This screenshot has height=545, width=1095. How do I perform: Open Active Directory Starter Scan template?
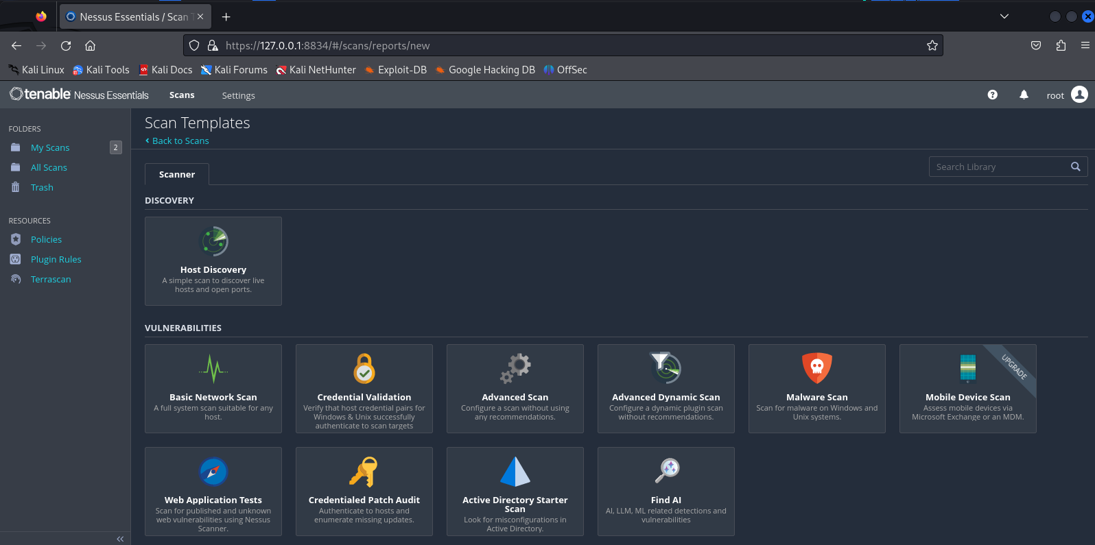[515, 492]
